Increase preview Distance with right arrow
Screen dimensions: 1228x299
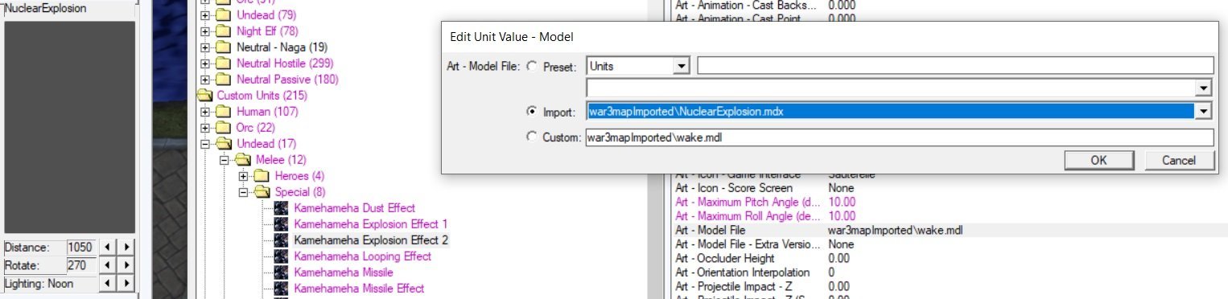[126, 247]
